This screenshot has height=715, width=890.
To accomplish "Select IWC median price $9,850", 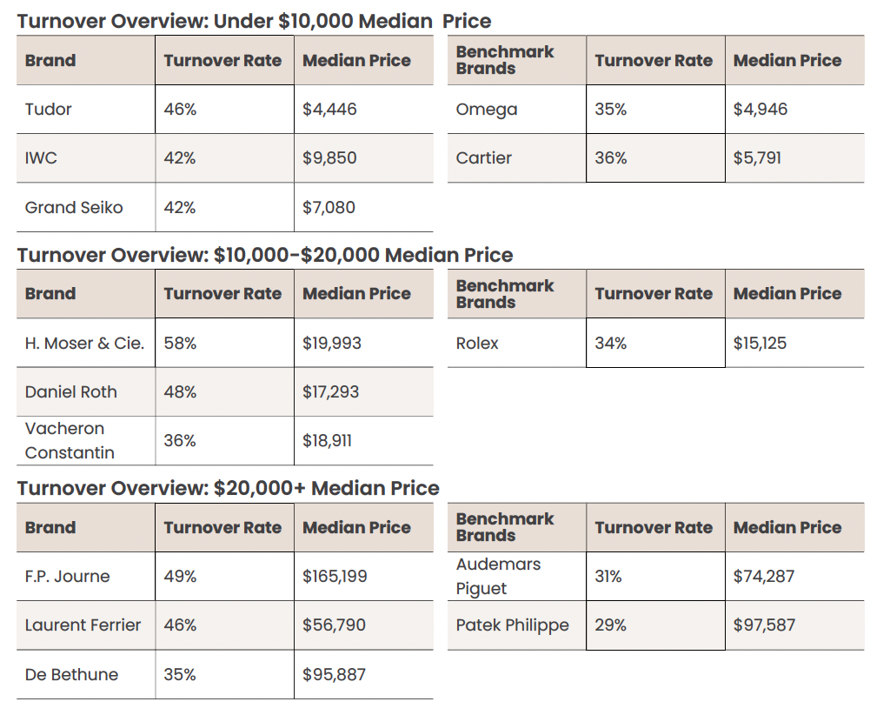I will tap(329, 158).
